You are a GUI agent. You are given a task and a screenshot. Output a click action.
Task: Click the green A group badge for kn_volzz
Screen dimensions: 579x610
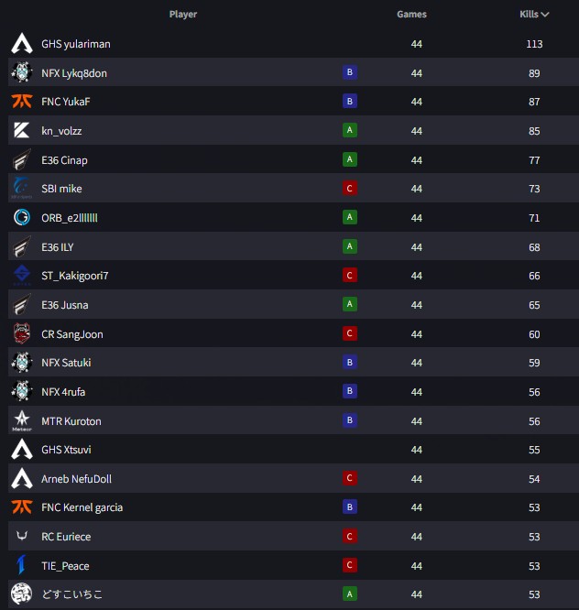pos(350,130)
